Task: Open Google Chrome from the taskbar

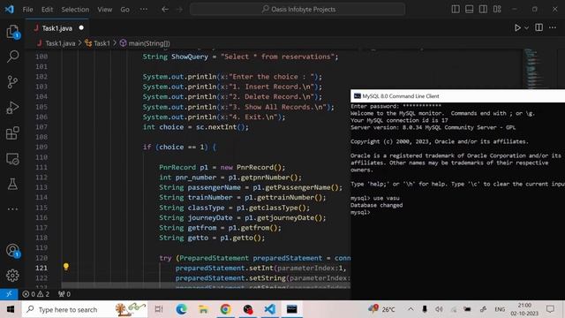Action: (x=226, y=309)
